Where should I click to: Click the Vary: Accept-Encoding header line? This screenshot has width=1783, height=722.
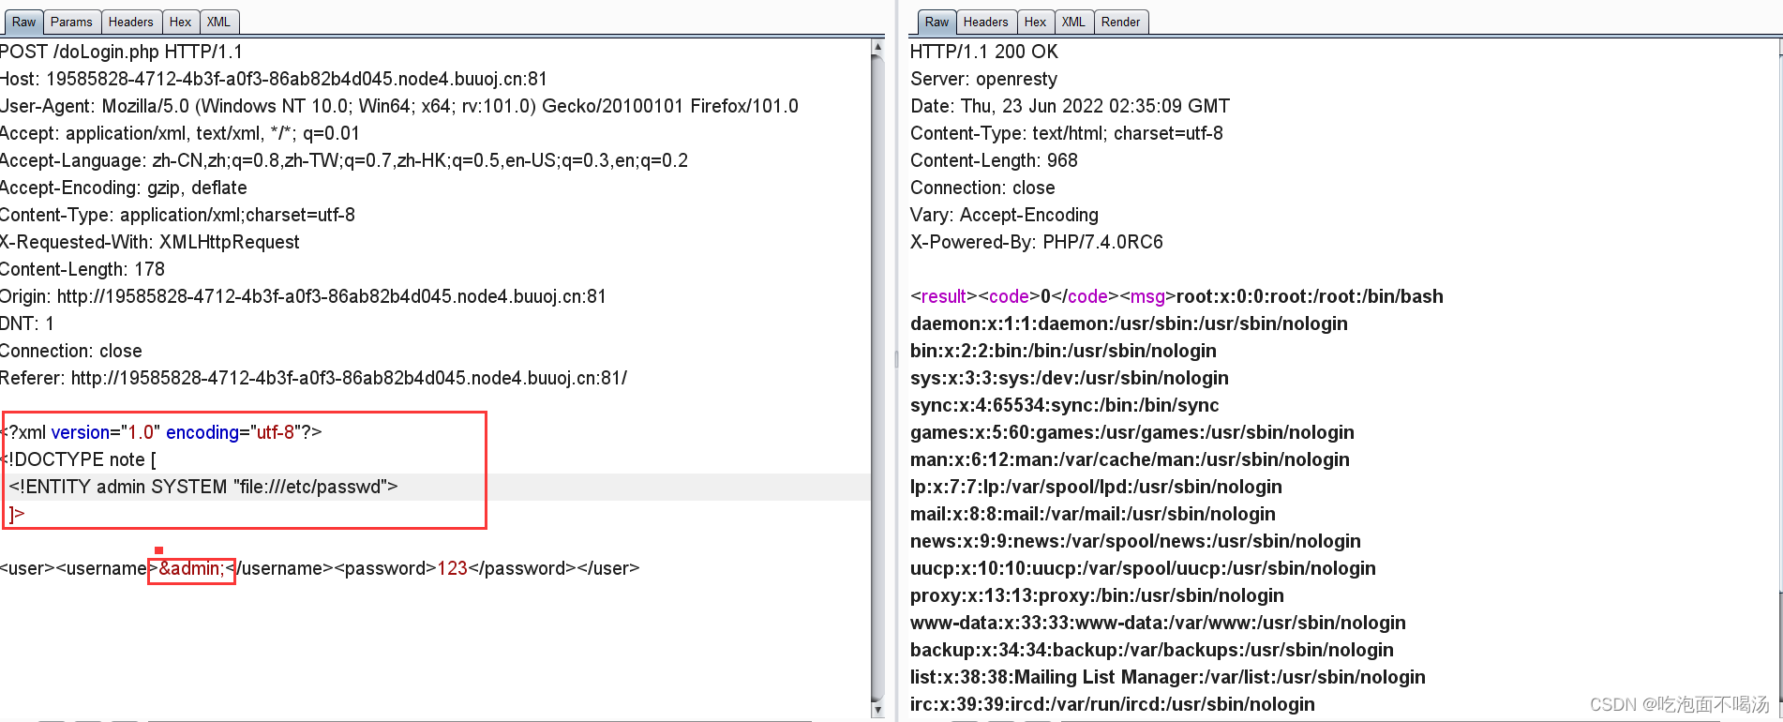click(x=1004, y=215)
